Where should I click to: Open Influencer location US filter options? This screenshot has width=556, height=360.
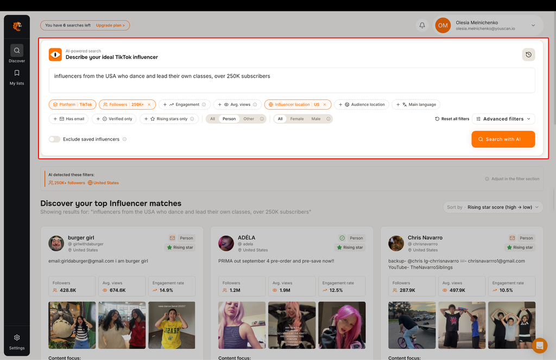point(294,105)
